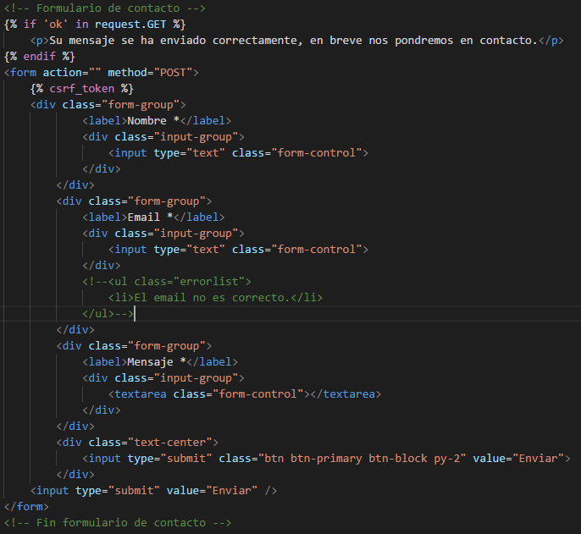Click the closing '</form>' tag
This screenshot has width=581, height=534.
pyautogui.click(x=26, y=507)
